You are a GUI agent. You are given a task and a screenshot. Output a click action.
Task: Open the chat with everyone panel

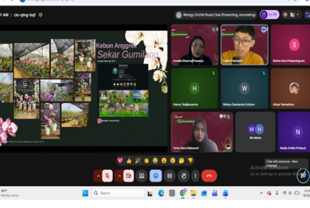pos(303,175)
